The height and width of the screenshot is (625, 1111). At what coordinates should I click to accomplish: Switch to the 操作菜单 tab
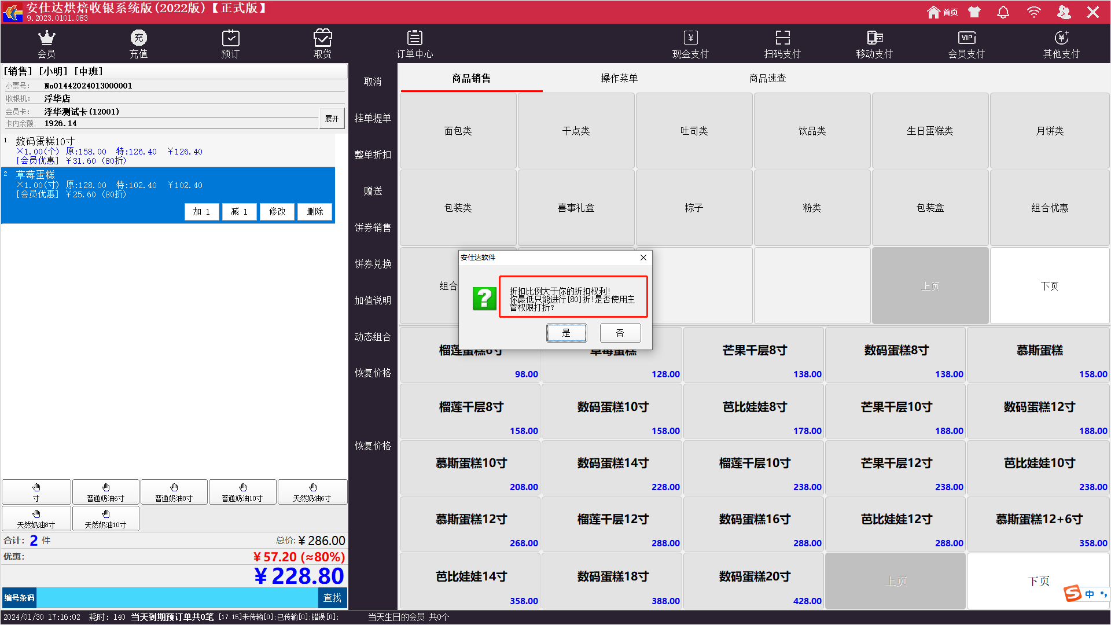tap(619, 78)
